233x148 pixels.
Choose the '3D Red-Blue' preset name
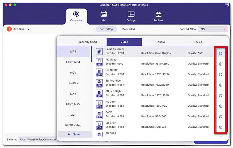coord(113,81)
